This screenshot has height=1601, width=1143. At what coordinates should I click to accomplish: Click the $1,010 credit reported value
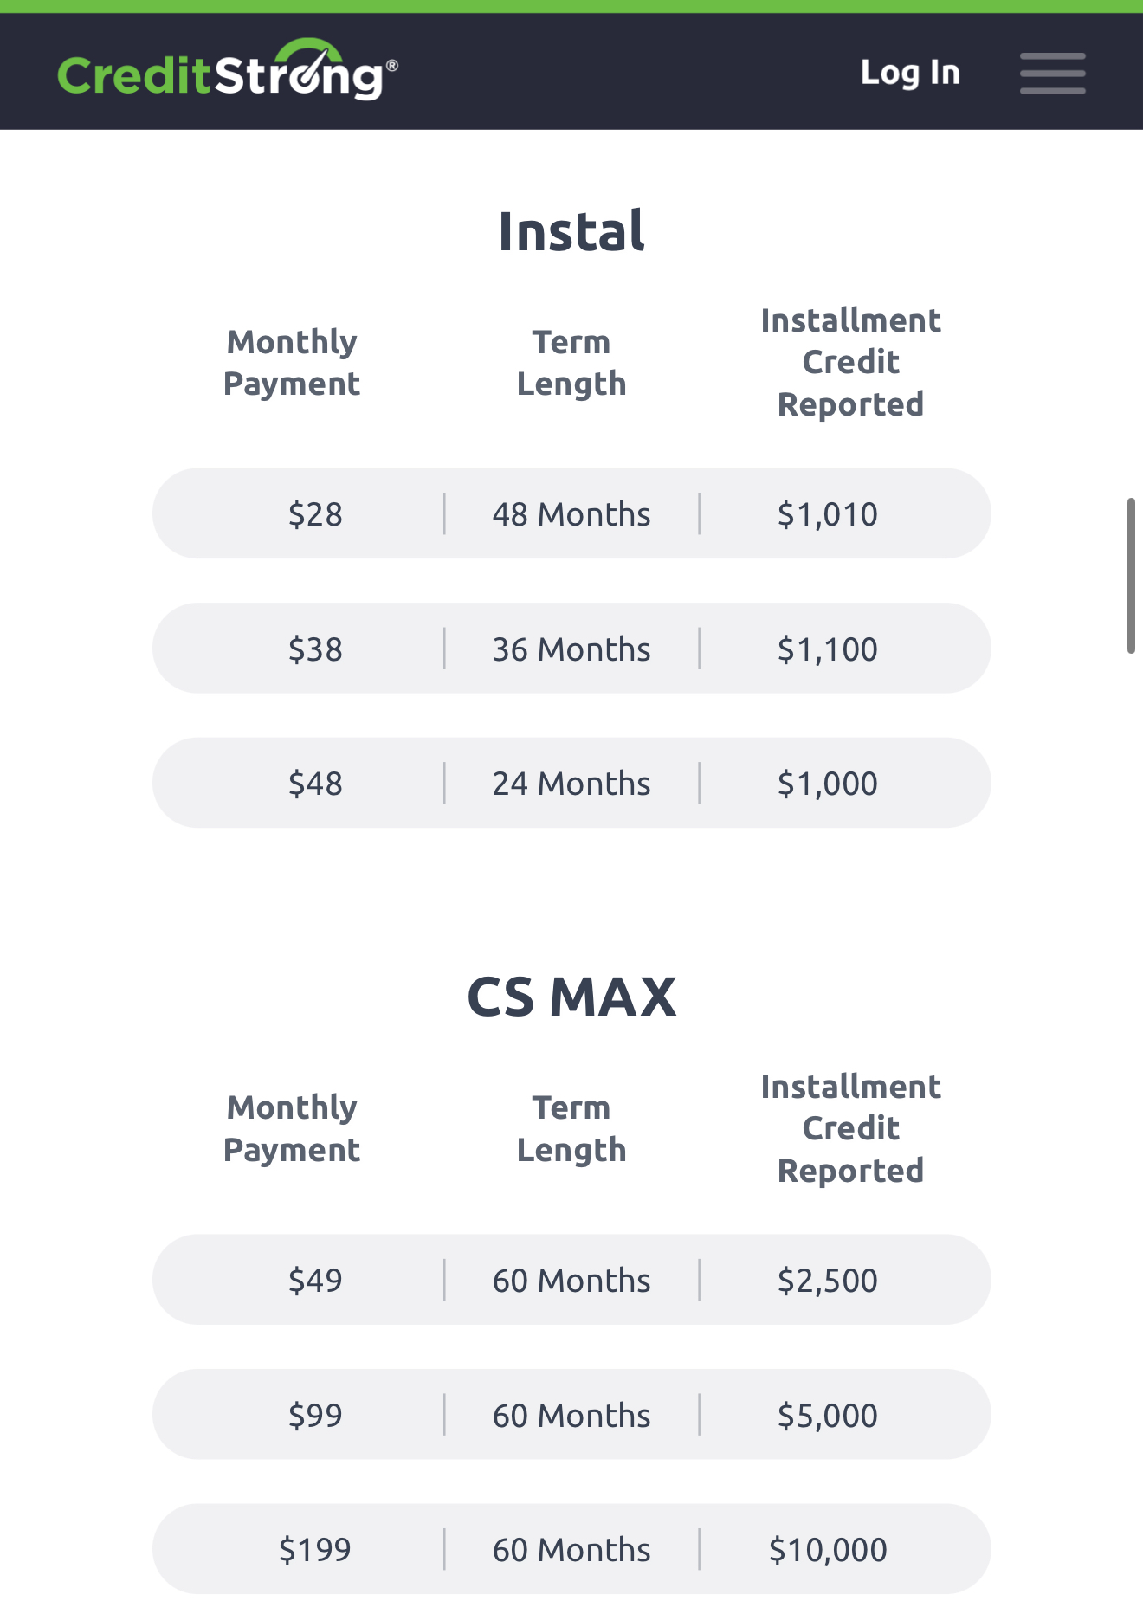[x=829, y=513]
